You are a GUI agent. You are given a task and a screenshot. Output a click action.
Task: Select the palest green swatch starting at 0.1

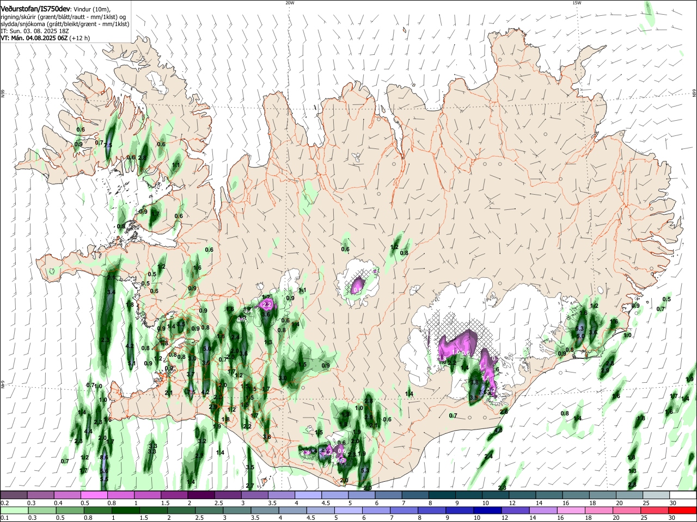[14, 510]
